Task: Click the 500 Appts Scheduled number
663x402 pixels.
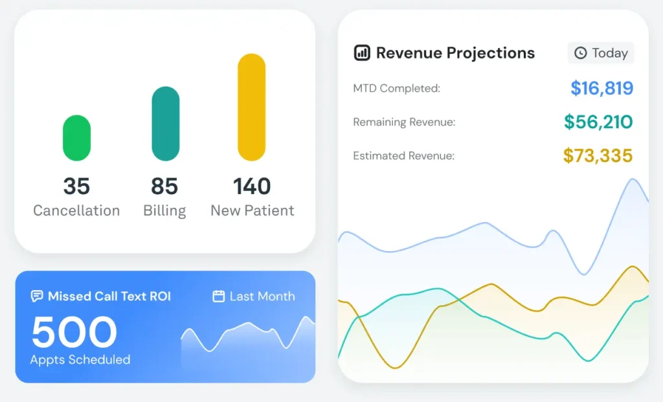Action: 74,332
